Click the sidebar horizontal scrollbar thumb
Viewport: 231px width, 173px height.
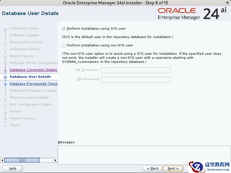pos(22,160)
